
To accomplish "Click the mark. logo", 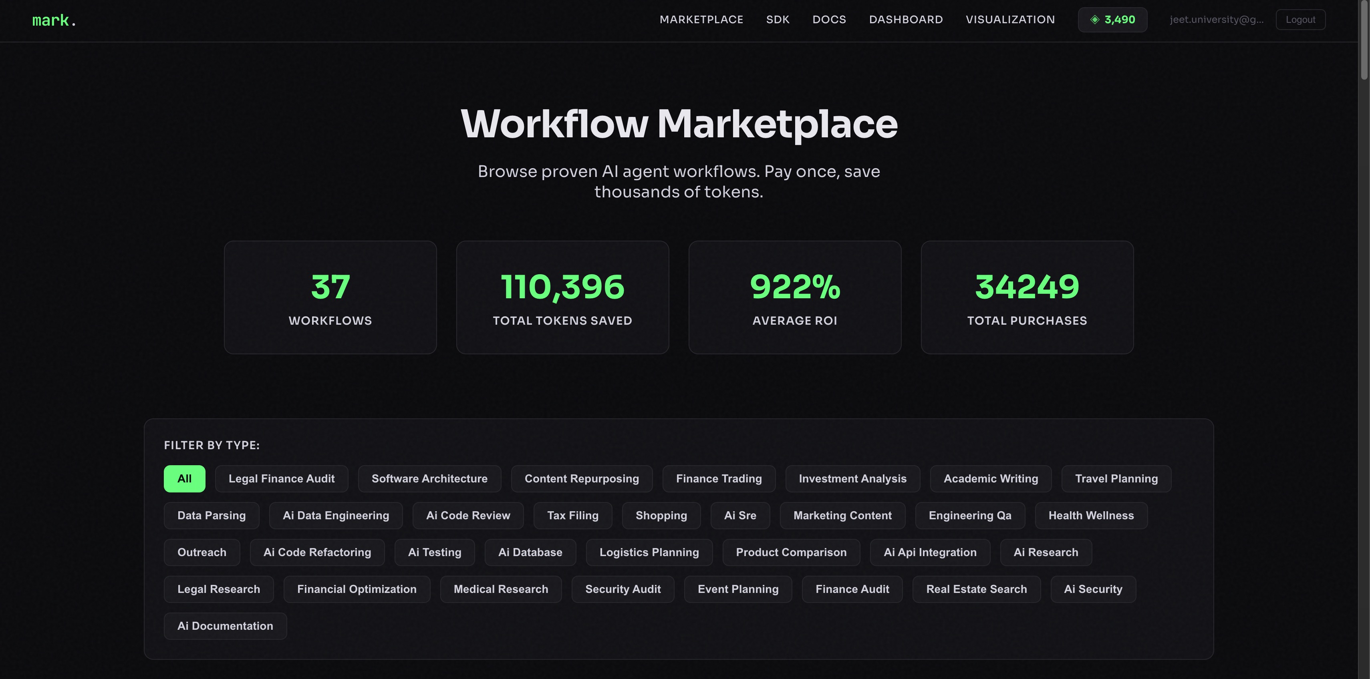I will click(x=54, y=20).
